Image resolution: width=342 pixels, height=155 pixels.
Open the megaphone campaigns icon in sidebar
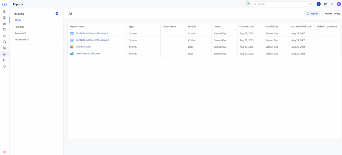[4, 36]
